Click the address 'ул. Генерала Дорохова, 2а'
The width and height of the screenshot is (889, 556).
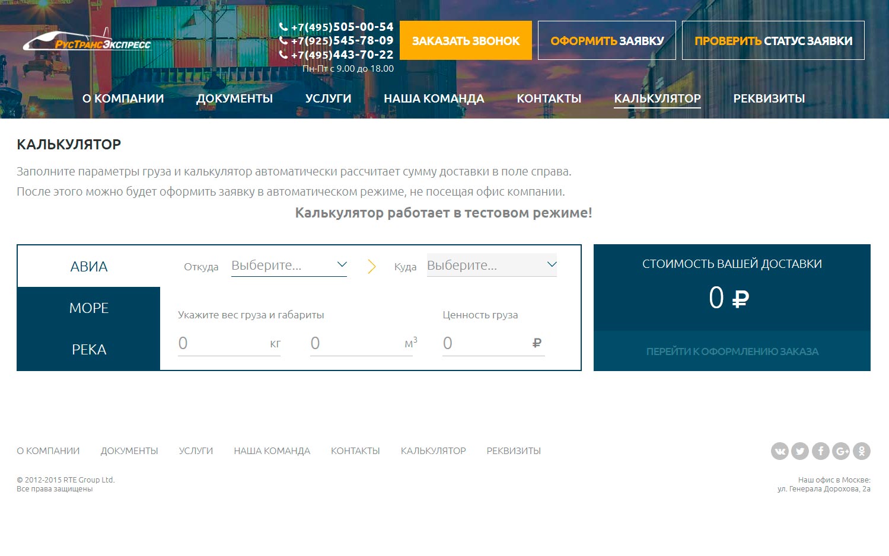[824, 489]
